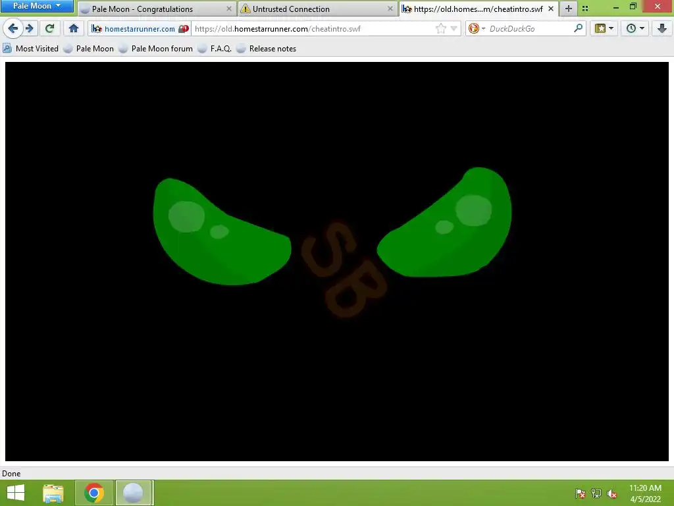The image size is (674, 506).
Task: Reload the current page
Action: (49, 29)
